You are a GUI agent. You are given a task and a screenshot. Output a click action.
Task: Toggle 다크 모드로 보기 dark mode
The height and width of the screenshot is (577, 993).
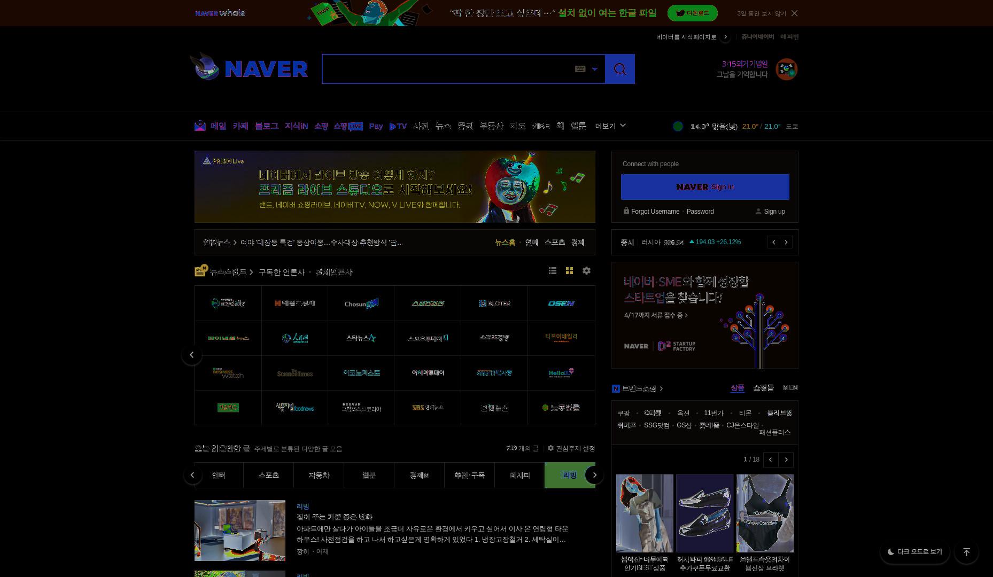point(914,552)
